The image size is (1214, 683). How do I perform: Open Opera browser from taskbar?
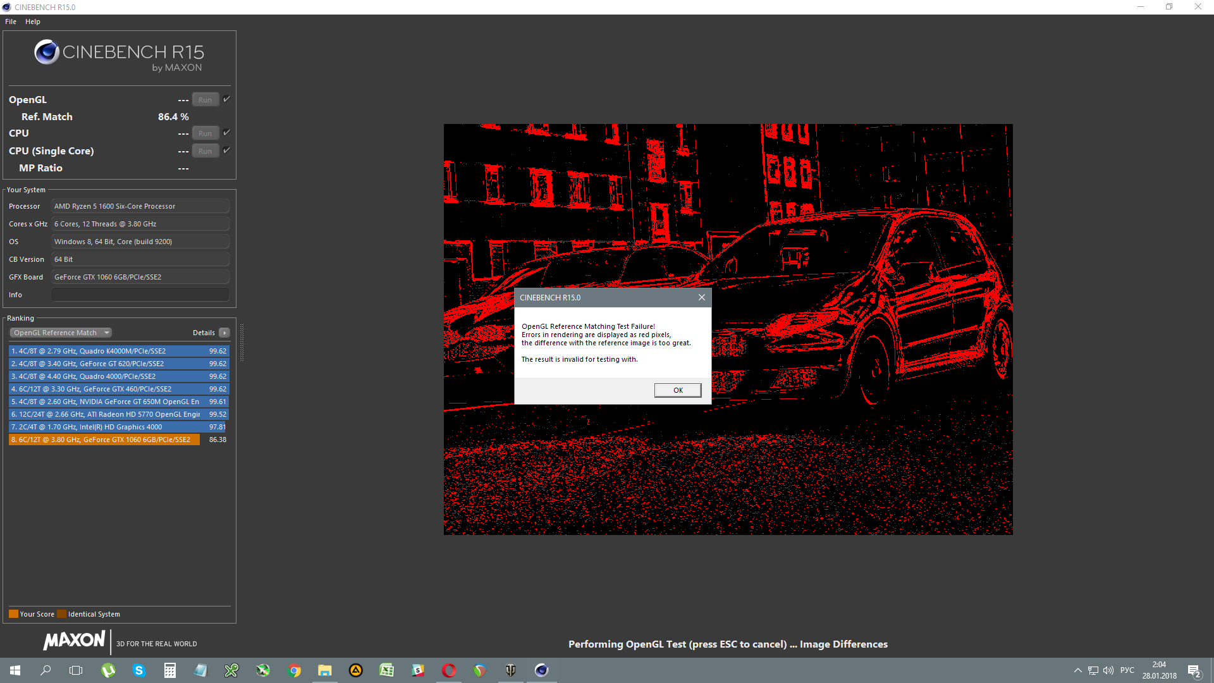(x=449, y=670)
